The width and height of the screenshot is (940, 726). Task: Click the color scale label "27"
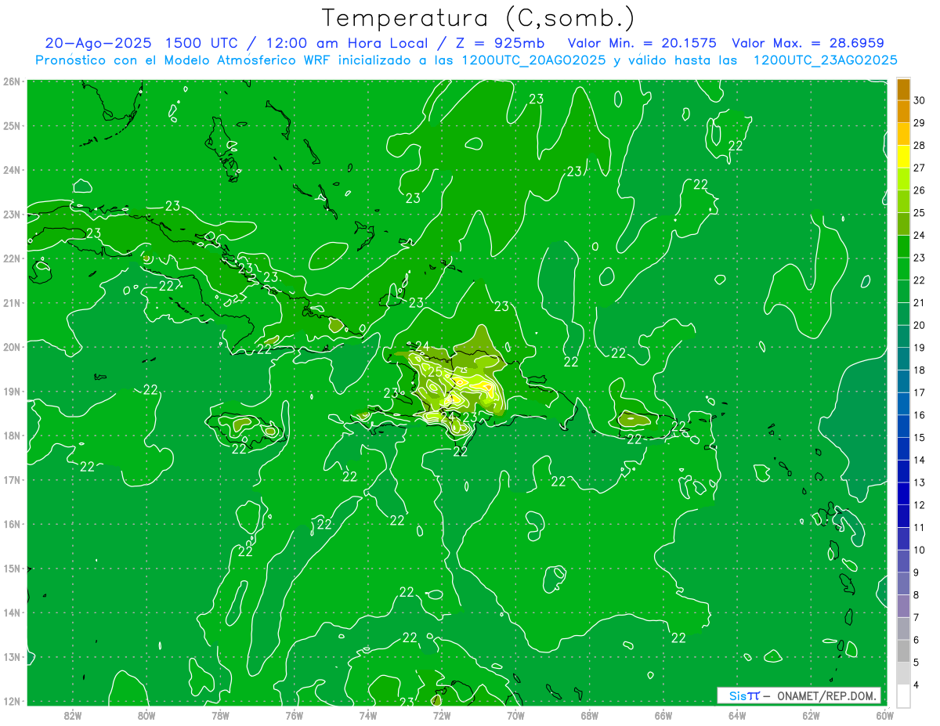coord(919,168)
